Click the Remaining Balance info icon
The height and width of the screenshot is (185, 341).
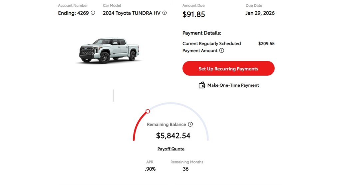pos(190,124)
